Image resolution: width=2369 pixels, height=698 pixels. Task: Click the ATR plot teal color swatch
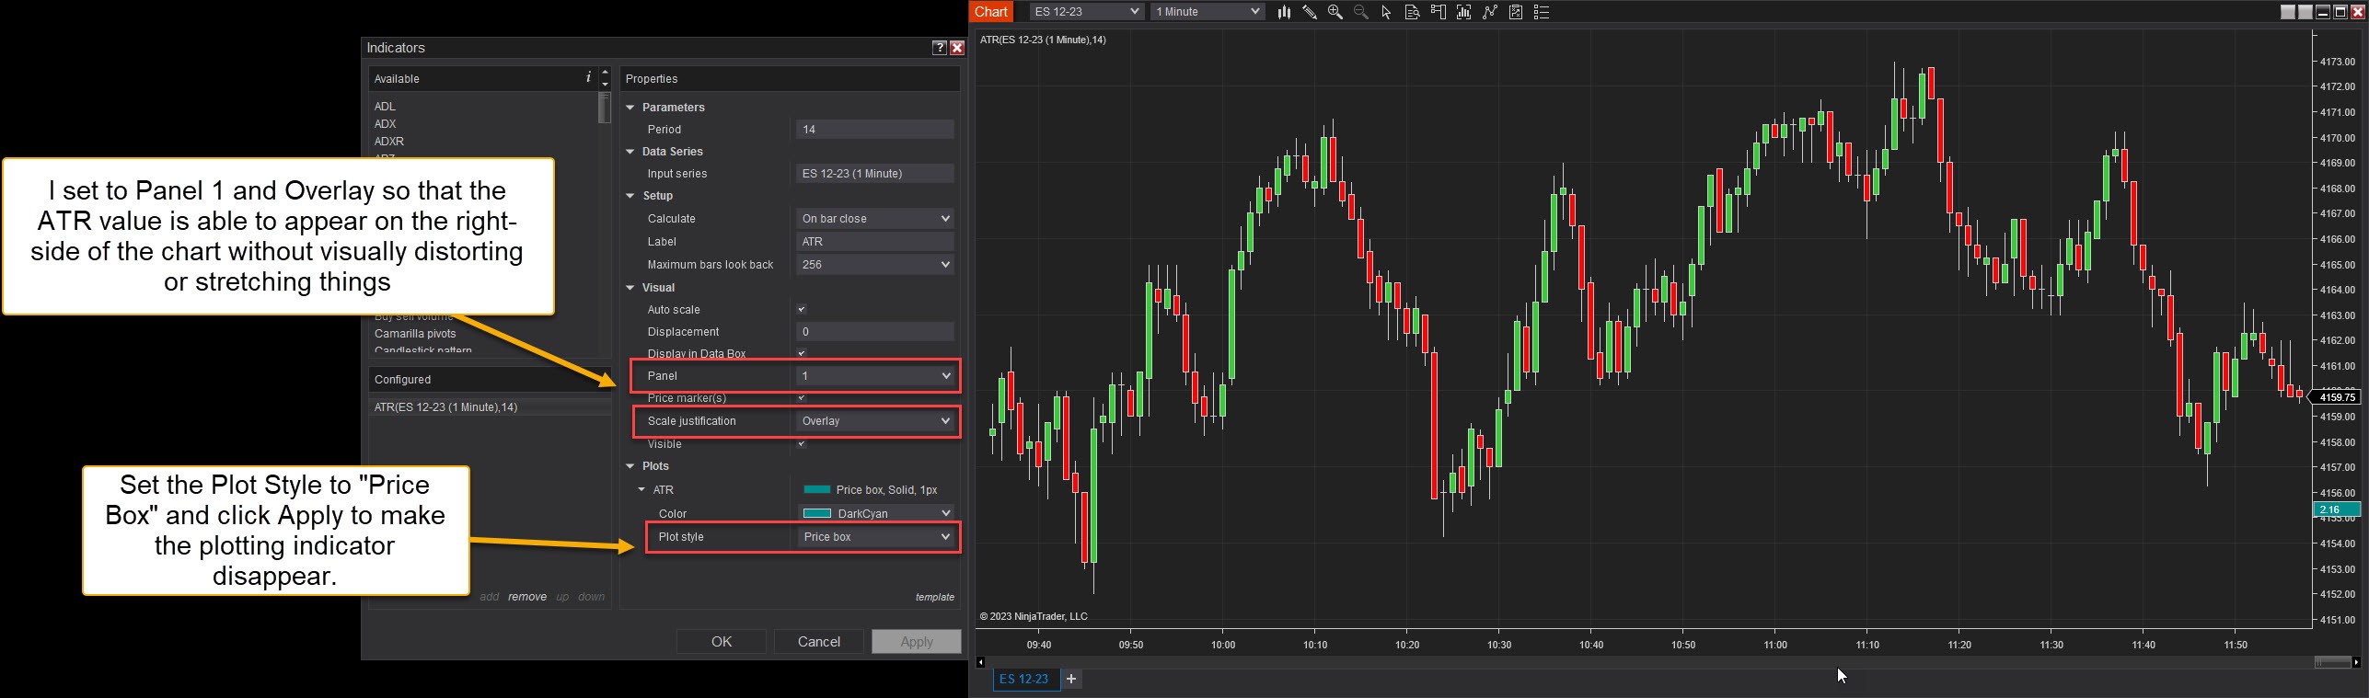(817, 490)
